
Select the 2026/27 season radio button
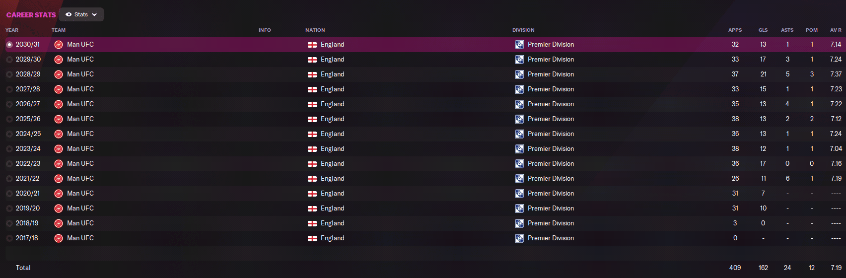(9, 104)
